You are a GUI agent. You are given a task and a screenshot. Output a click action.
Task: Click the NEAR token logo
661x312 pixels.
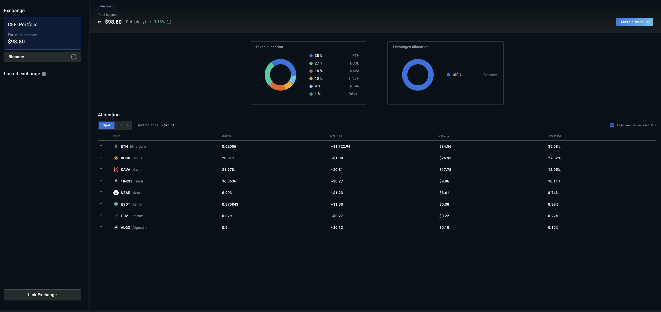click(116, 193)
